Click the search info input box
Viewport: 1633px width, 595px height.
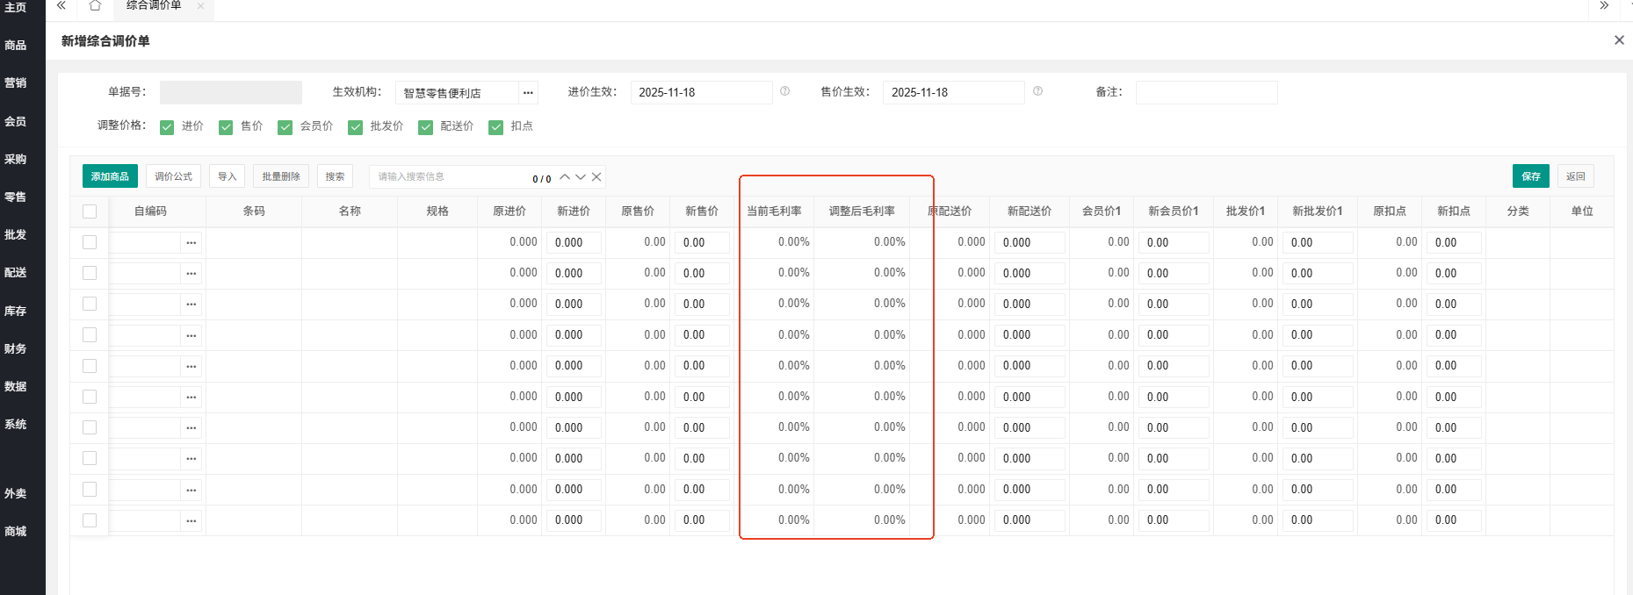click(448, 176)
